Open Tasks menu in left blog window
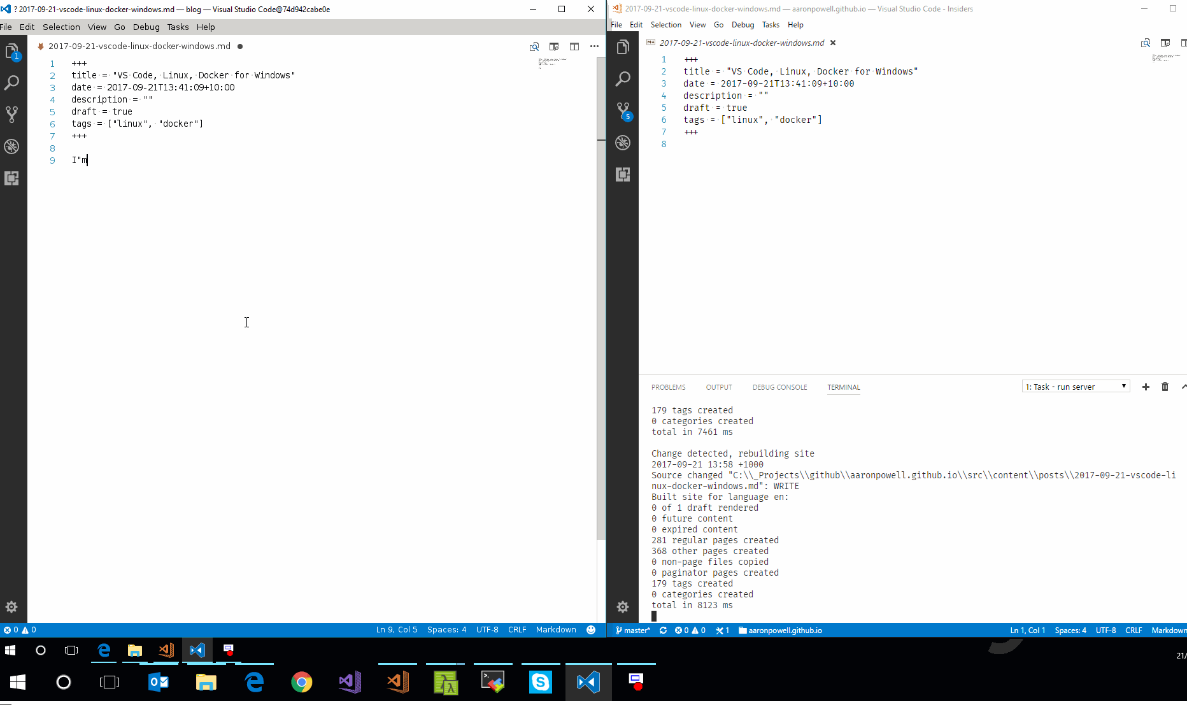Screen dimensions: 1187x705 point(178,27)
